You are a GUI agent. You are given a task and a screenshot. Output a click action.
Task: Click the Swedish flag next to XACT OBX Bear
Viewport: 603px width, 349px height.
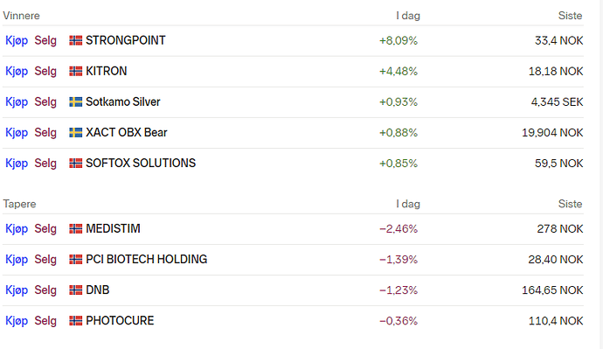[75, 132]
